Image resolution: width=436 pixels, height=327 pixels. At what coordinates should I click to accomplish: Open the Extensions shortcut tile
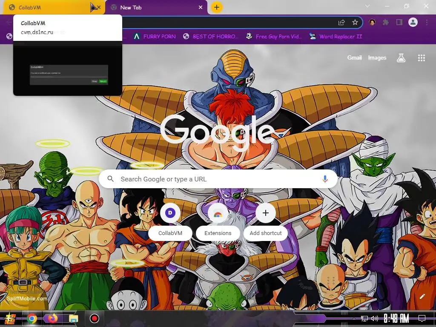click(218, 222)
